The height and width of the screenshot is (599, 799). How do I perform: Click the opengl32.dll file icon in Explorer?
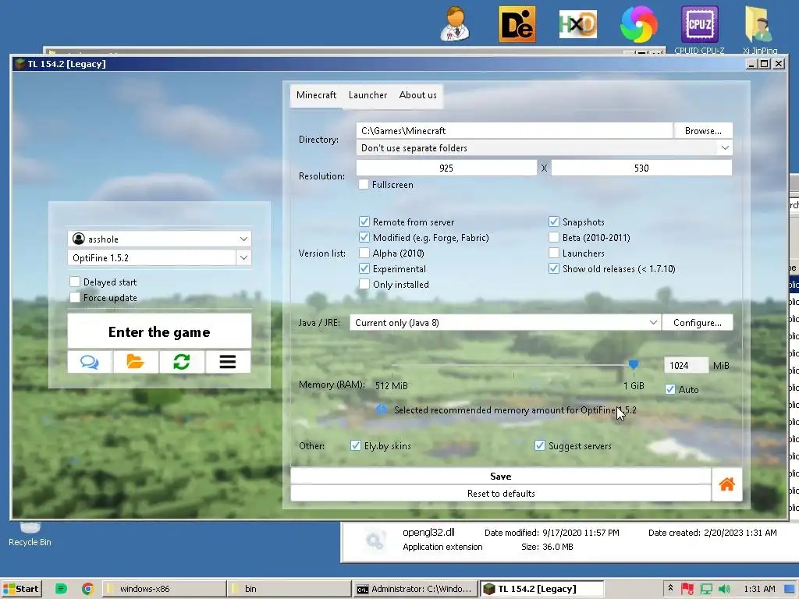(375, 541)
